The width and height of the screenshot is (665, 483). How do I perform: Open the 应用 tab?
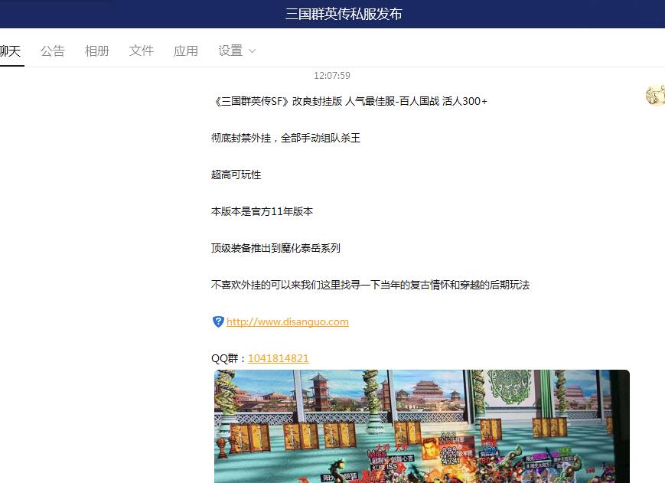pos(186,51)
